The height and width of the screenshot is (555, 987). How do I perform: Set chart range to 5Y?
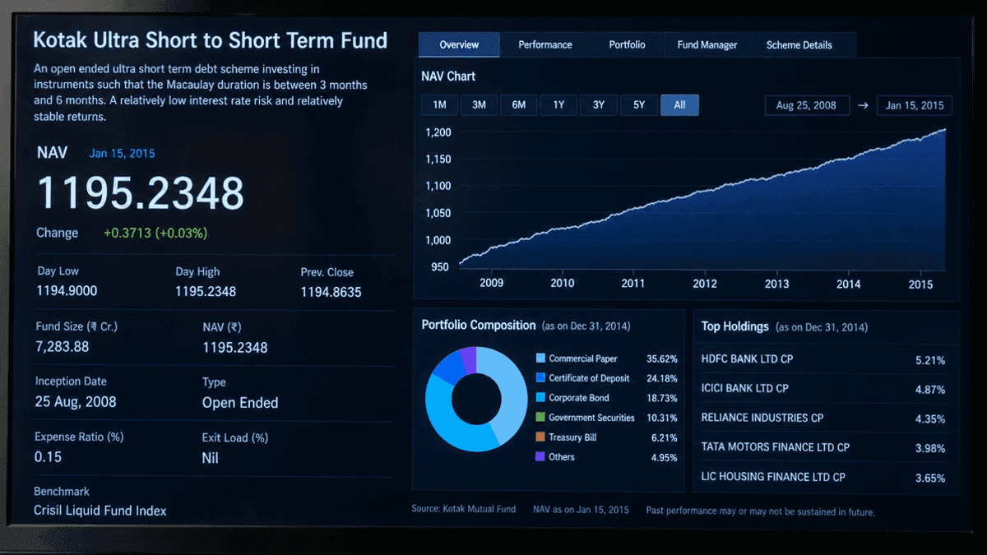(639, 104)
